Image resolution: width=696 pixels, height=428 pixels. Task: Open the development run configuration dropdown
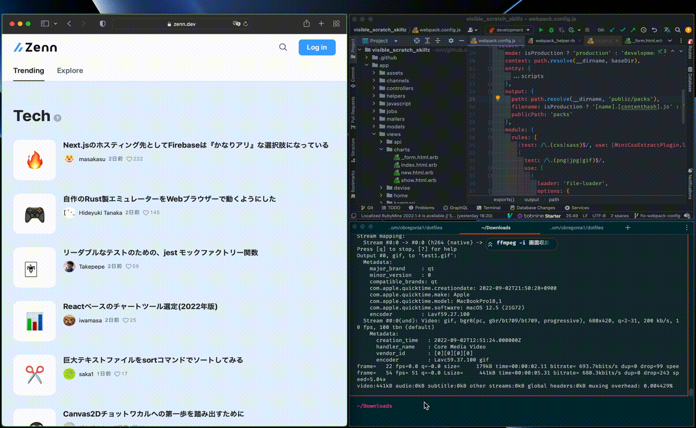(x=508, y=30)
